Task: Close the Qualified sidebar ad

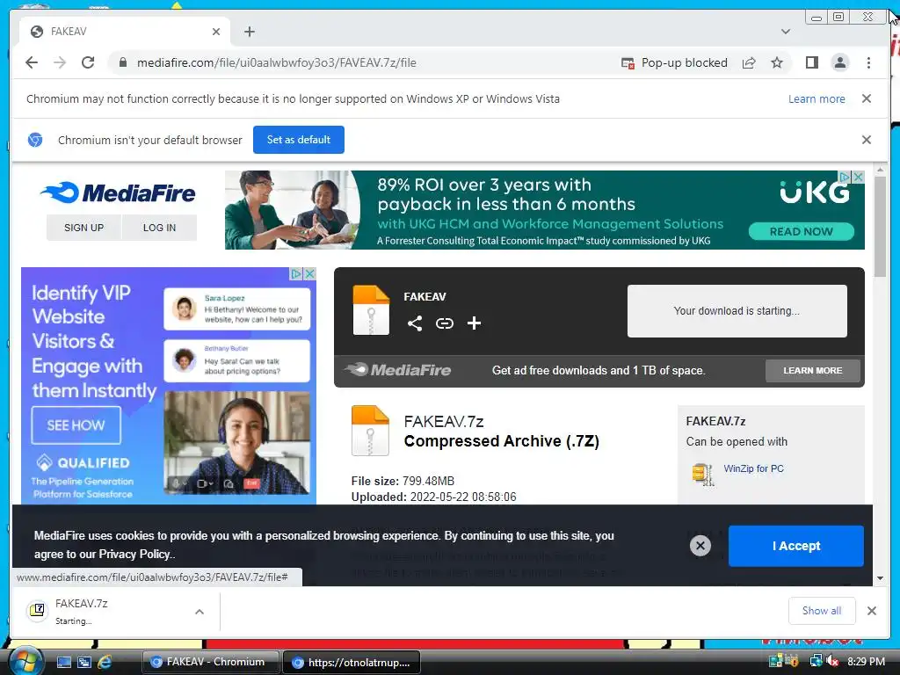Action: (x=310, y=274)
